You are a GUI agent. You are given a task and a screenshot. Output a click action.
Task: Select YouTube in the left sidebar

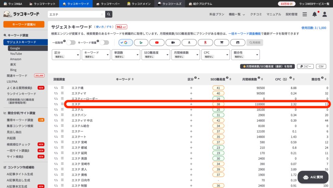(x=16, y=54)
